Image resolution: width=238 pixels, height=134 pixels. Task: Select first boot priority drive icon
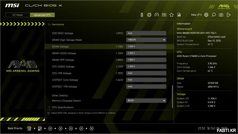tap(29, 128)
